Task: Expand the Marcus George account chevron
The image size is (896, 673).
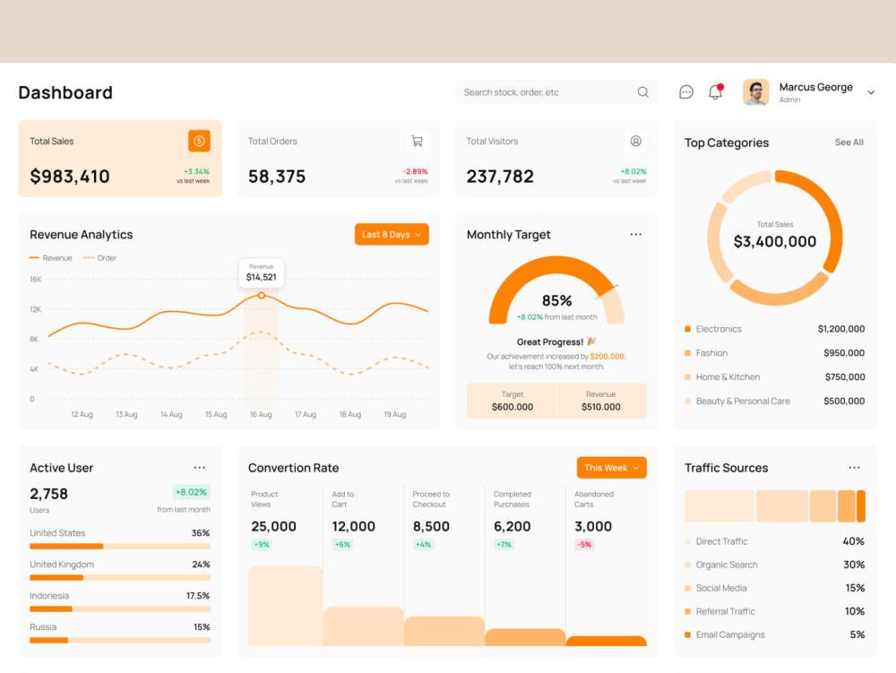Action: pyautogui.click(x=871, y=92)
